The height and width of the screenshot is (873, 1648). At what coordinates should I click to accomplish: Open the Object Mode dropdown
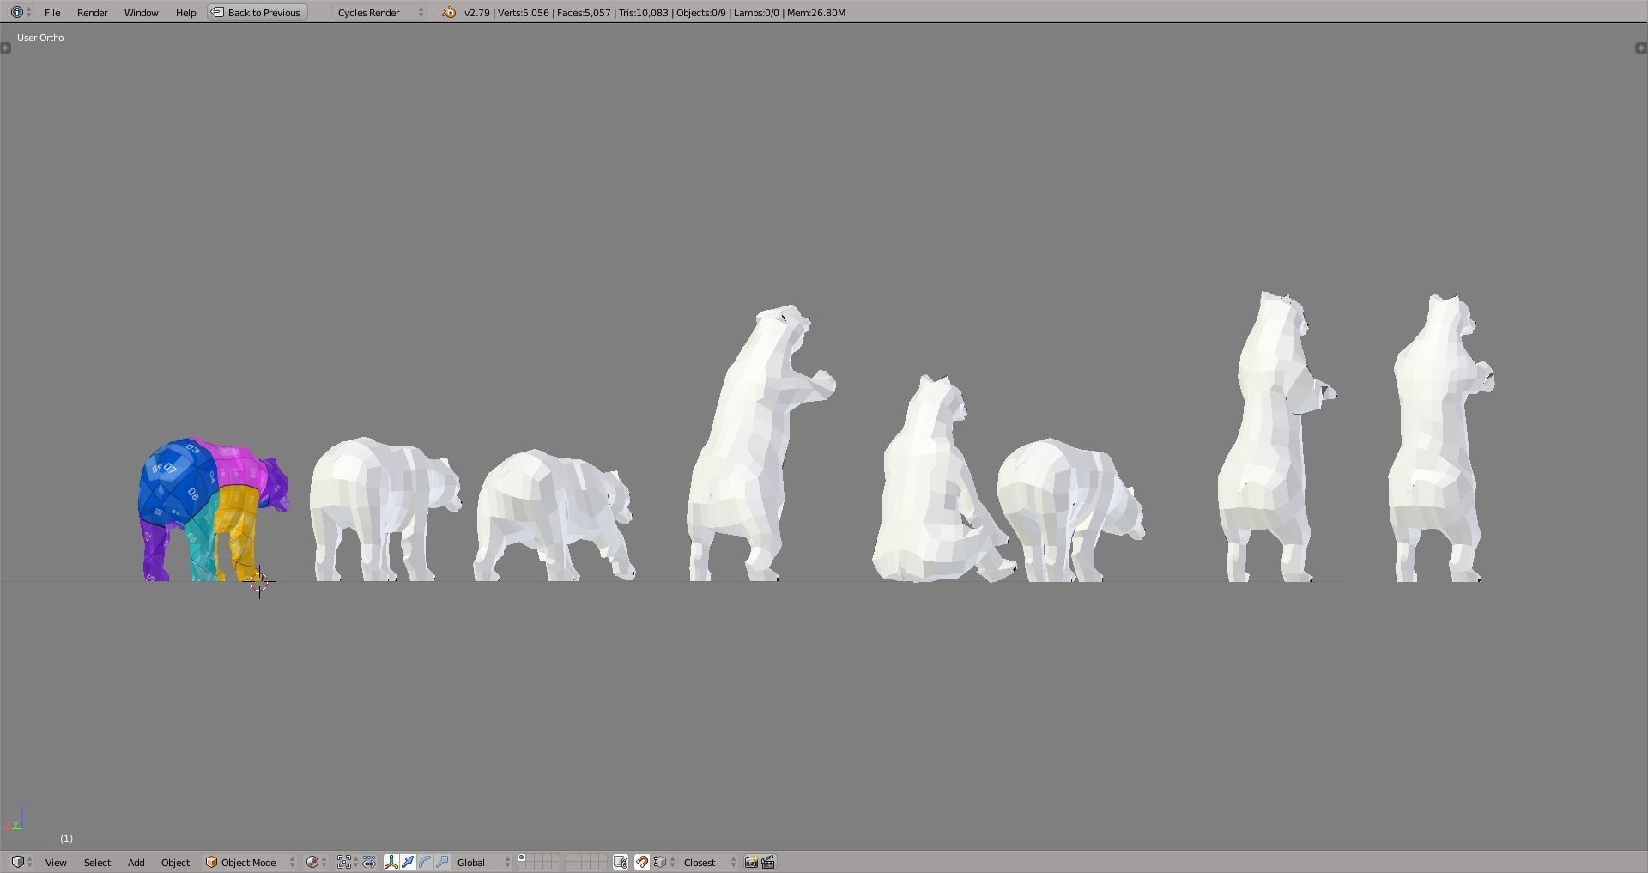point(250,862)
